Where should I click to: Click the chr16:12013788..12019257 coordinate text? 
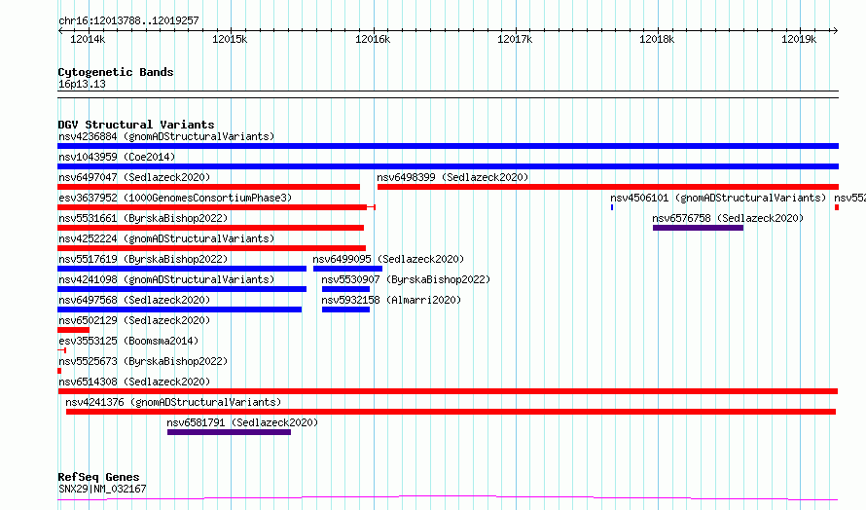[x=128, y=21]
